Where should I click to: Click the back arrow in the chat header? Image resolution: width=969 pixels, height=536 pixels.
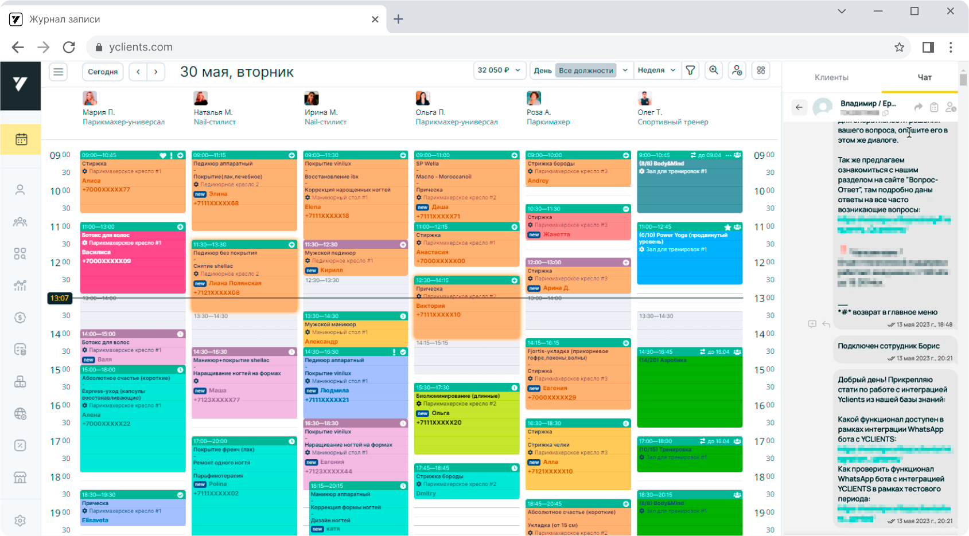tap(799, 107)
